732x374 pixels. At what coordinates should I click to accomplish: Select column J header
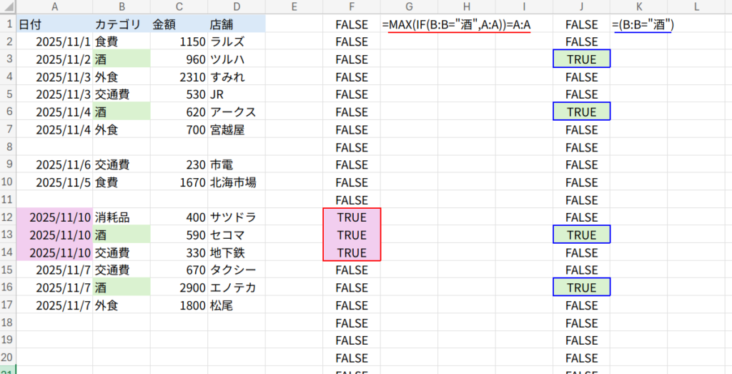(581, 6)
